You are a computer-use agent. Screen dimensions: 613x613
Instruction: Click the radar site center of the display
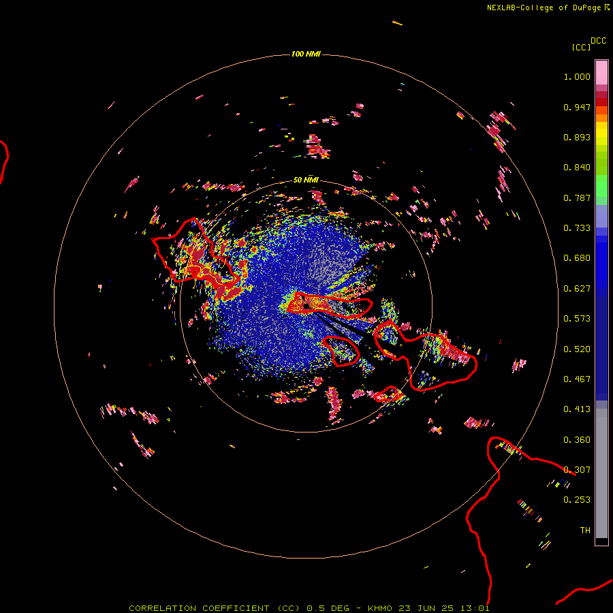pos(306,306)
